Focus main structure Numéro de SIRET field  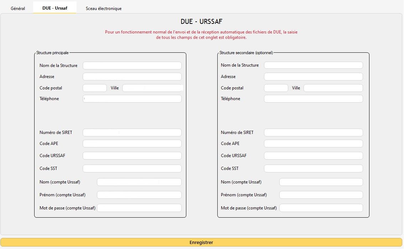tap(132, 133)
